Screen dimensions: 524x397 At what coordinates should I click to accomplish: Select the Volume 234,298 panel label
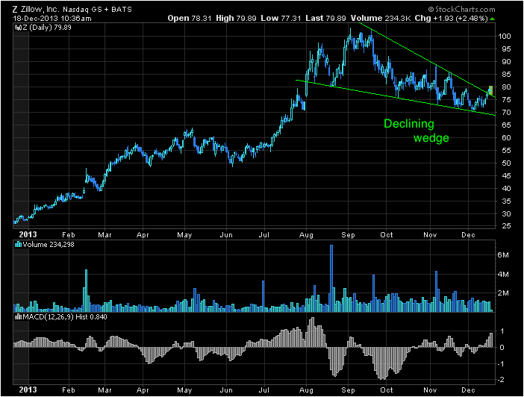click(49, 245)
